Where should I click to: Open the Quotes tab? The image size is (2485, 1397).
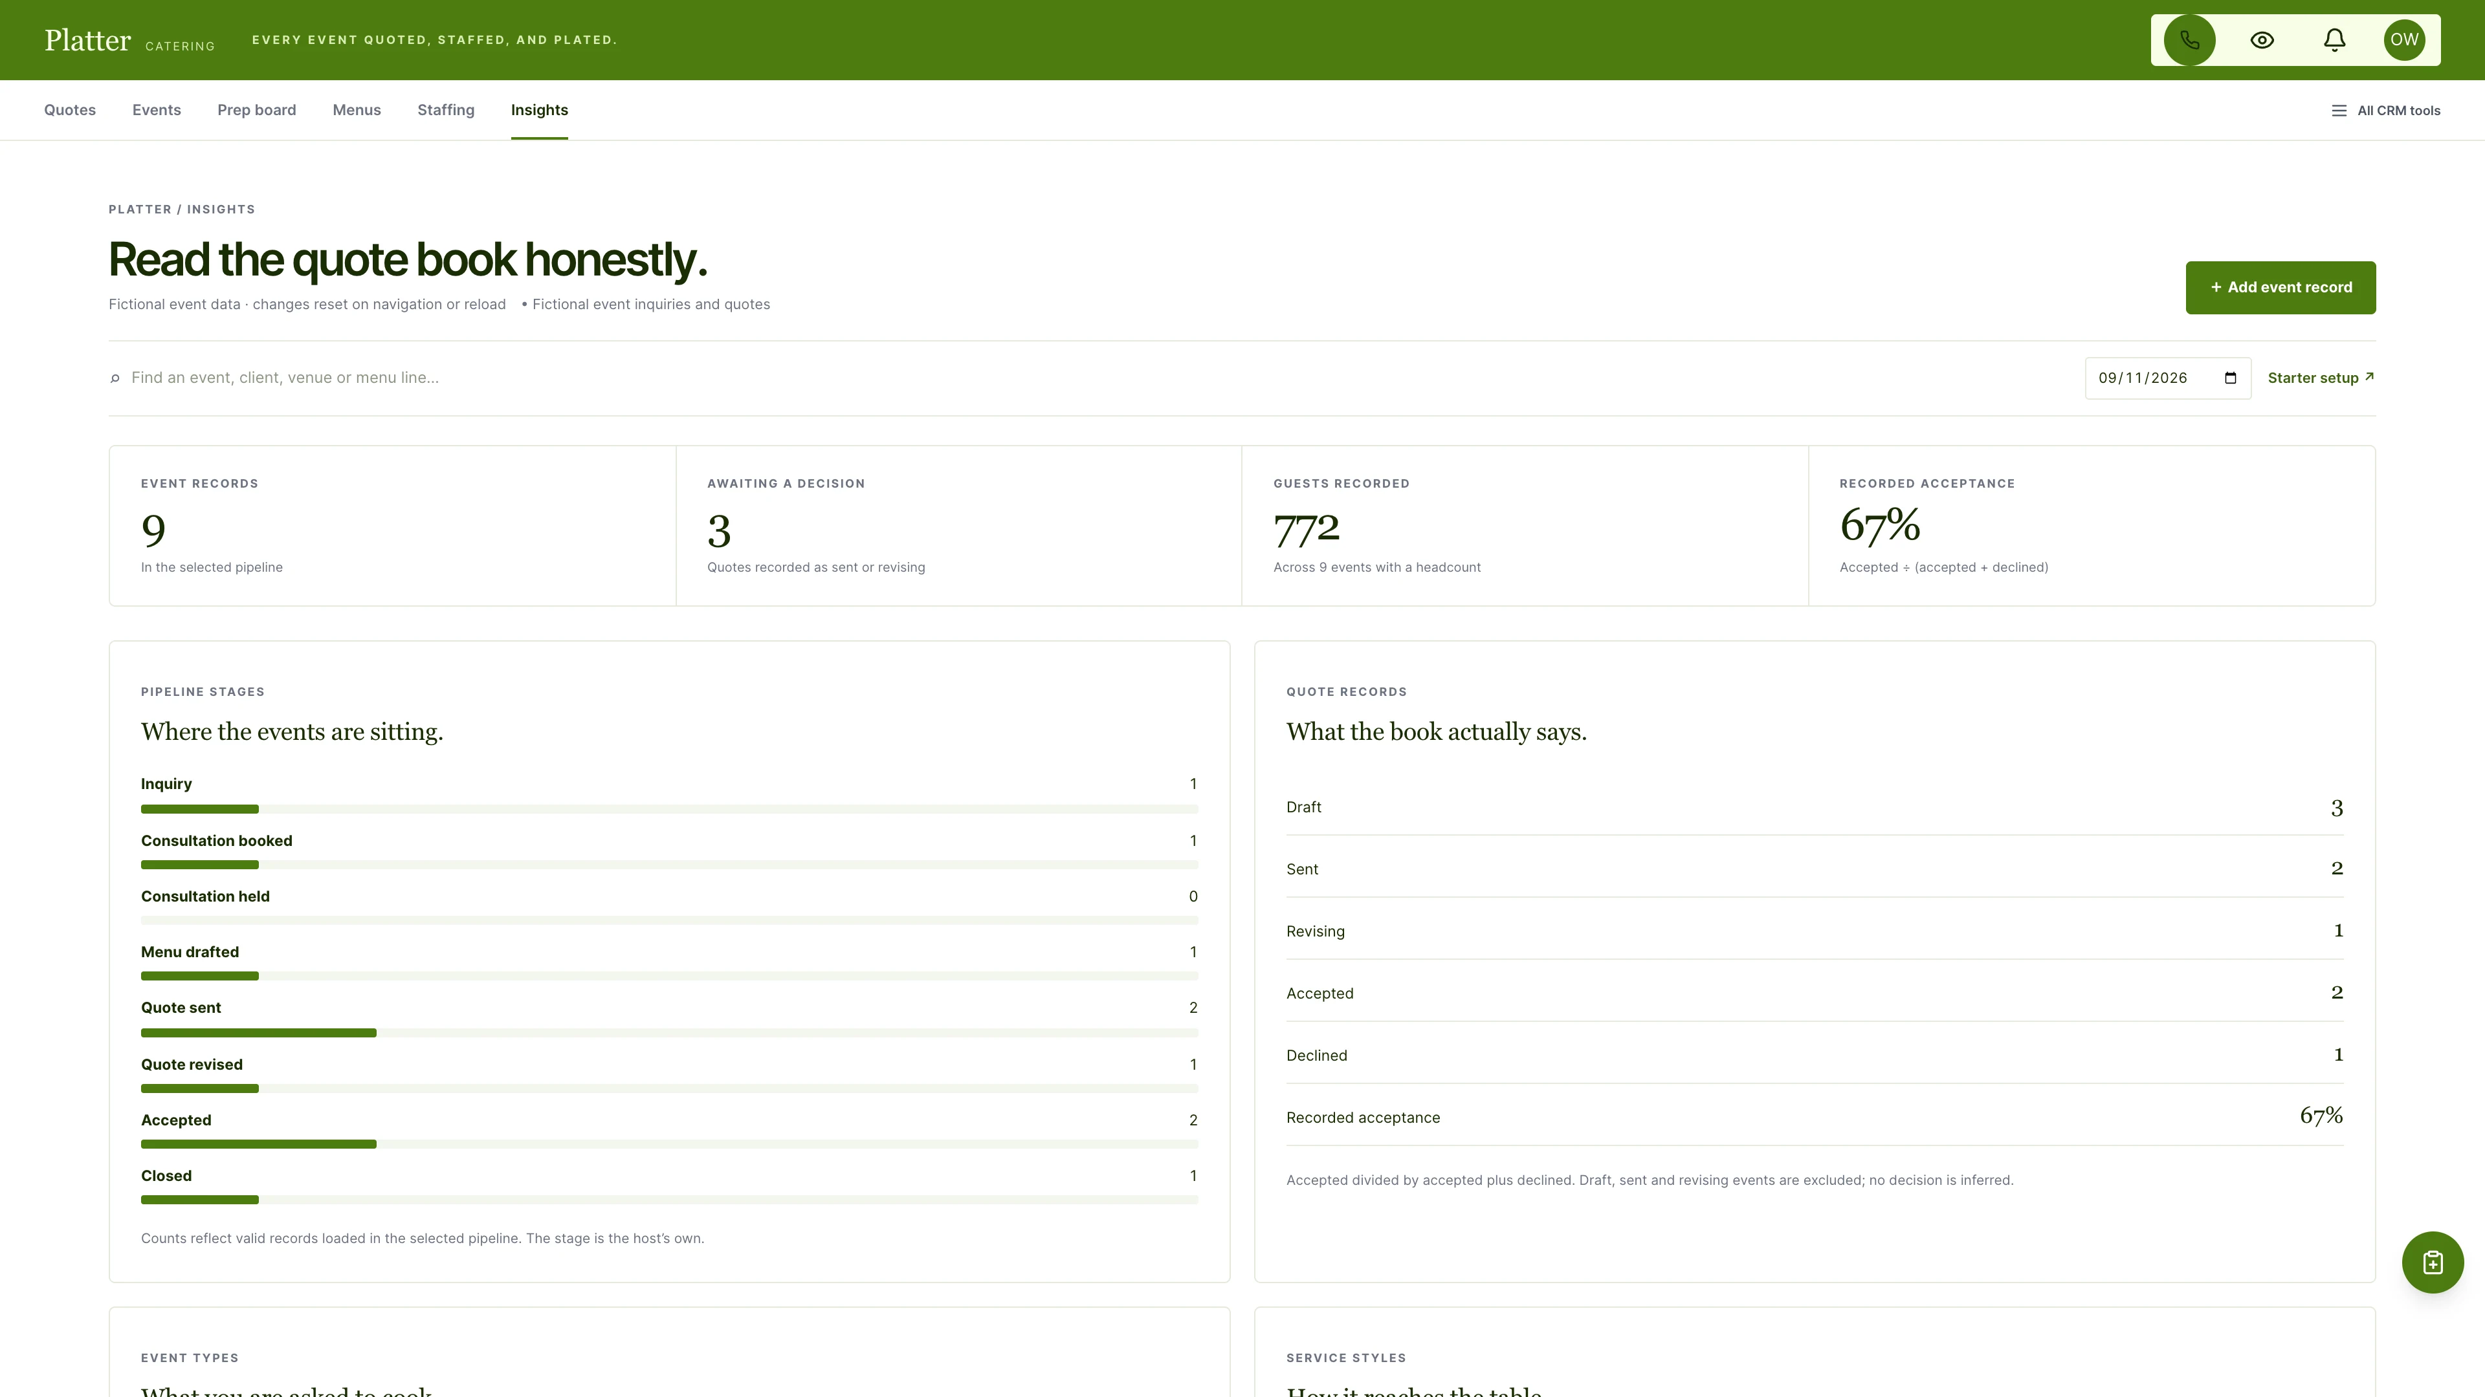69,110
